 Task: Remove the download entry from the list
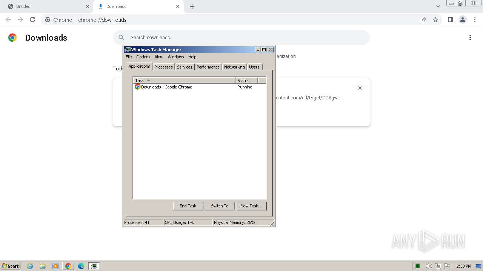pyautogui.click(x=360, y=88)
